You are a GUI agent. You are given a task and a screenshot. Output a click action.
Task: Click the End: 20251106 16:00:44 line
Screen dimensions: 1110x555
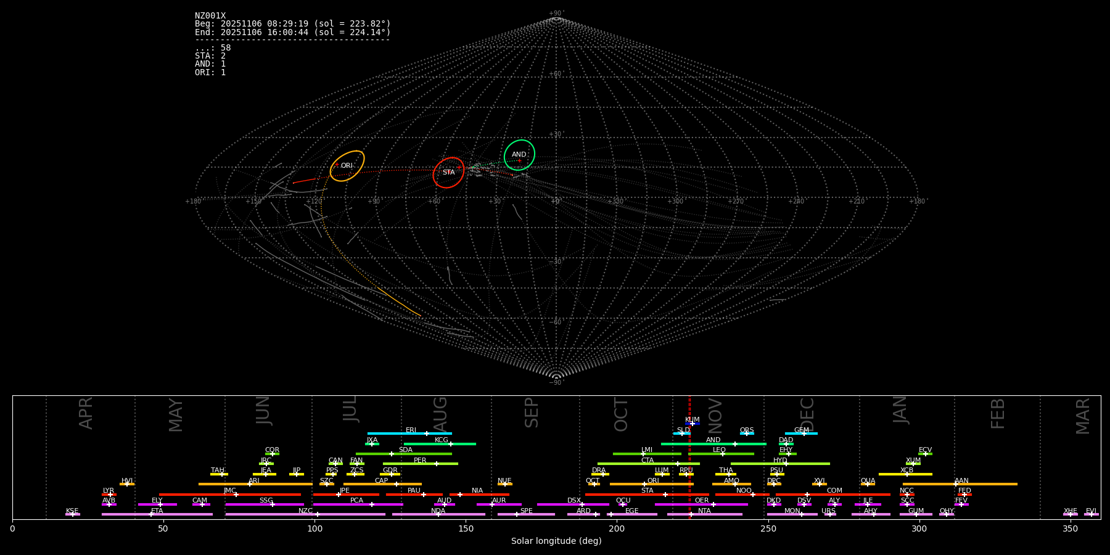(x=293, y=32)
